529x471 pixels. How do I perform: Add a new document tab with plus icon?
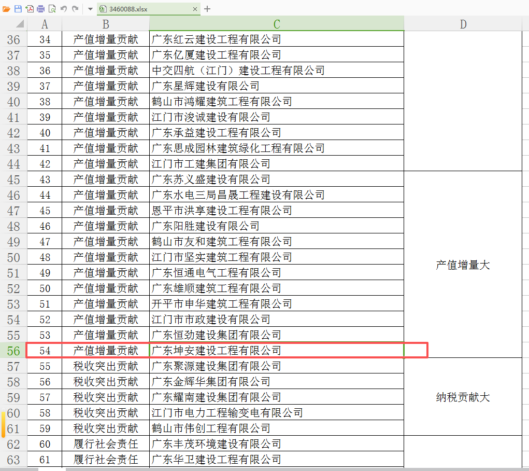click(x=207, y=9)
